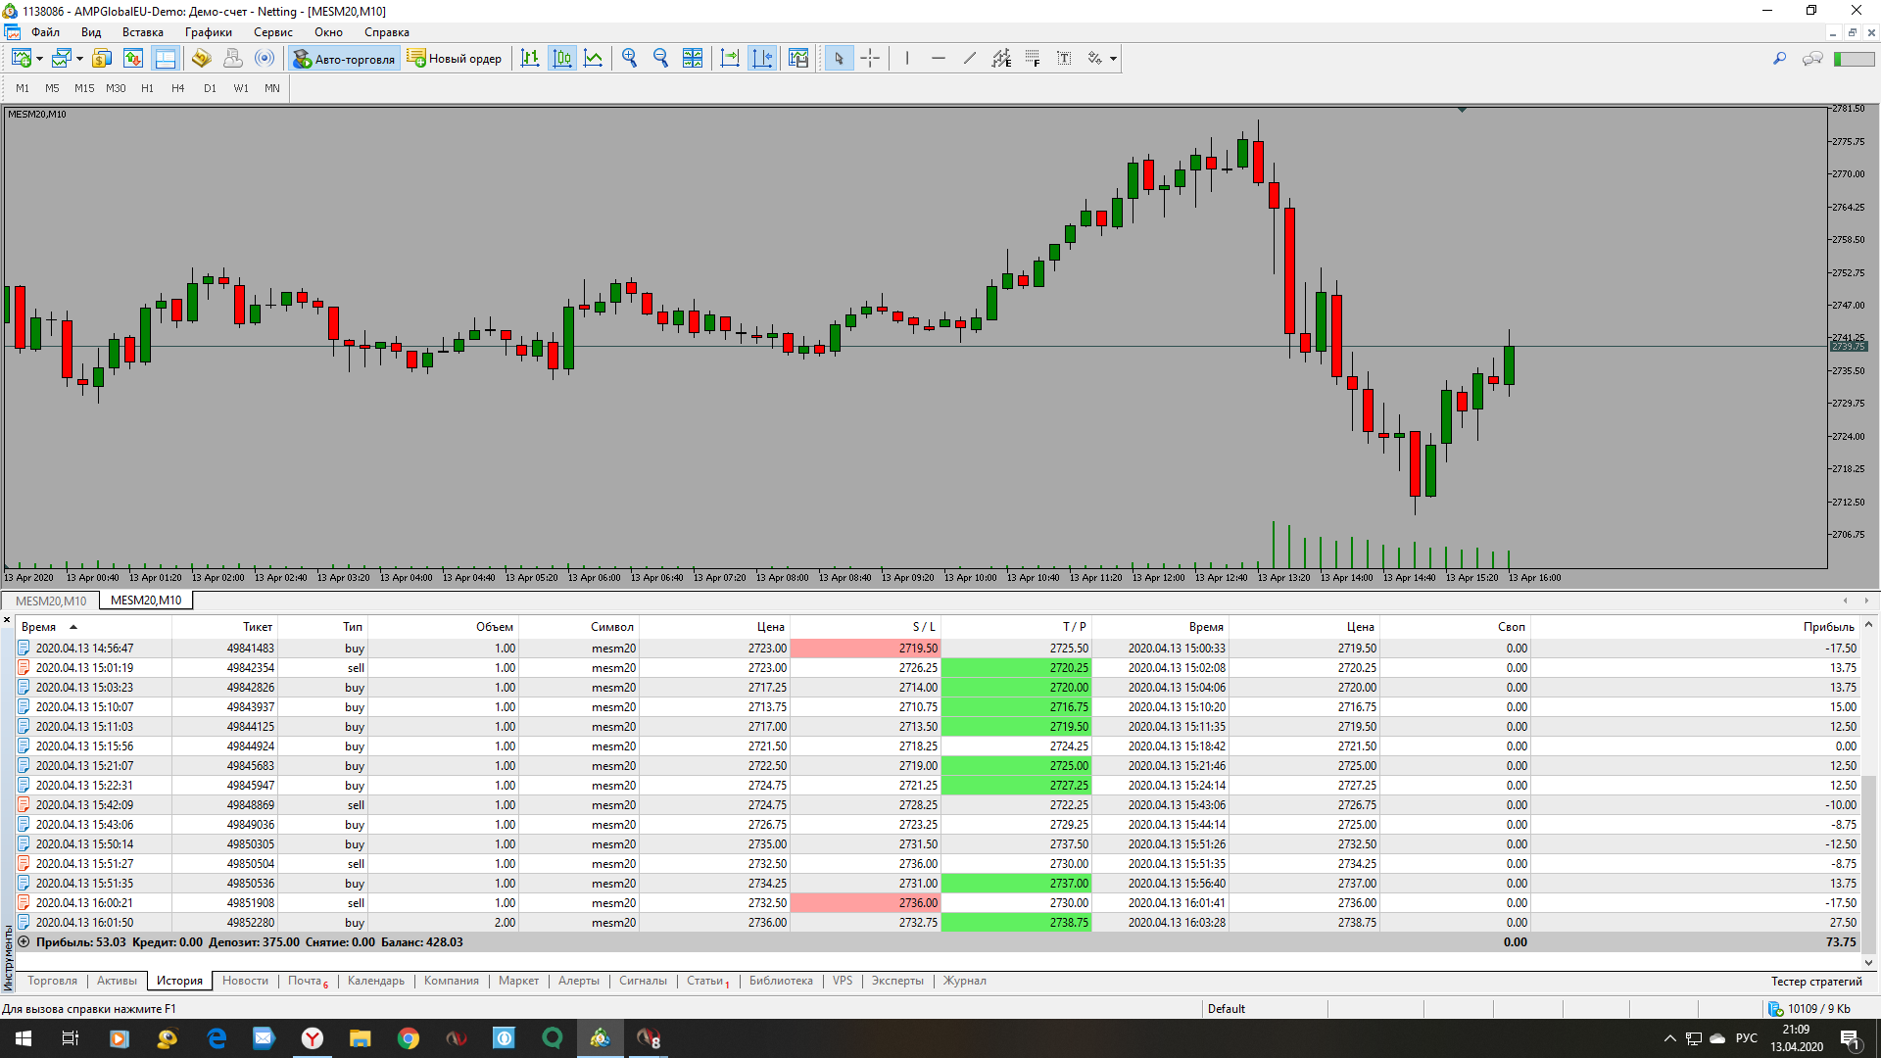Switch chart to line chart view
This screenshot has width=1881, height=1058.
pyautogui.click(x=594, y=59)
